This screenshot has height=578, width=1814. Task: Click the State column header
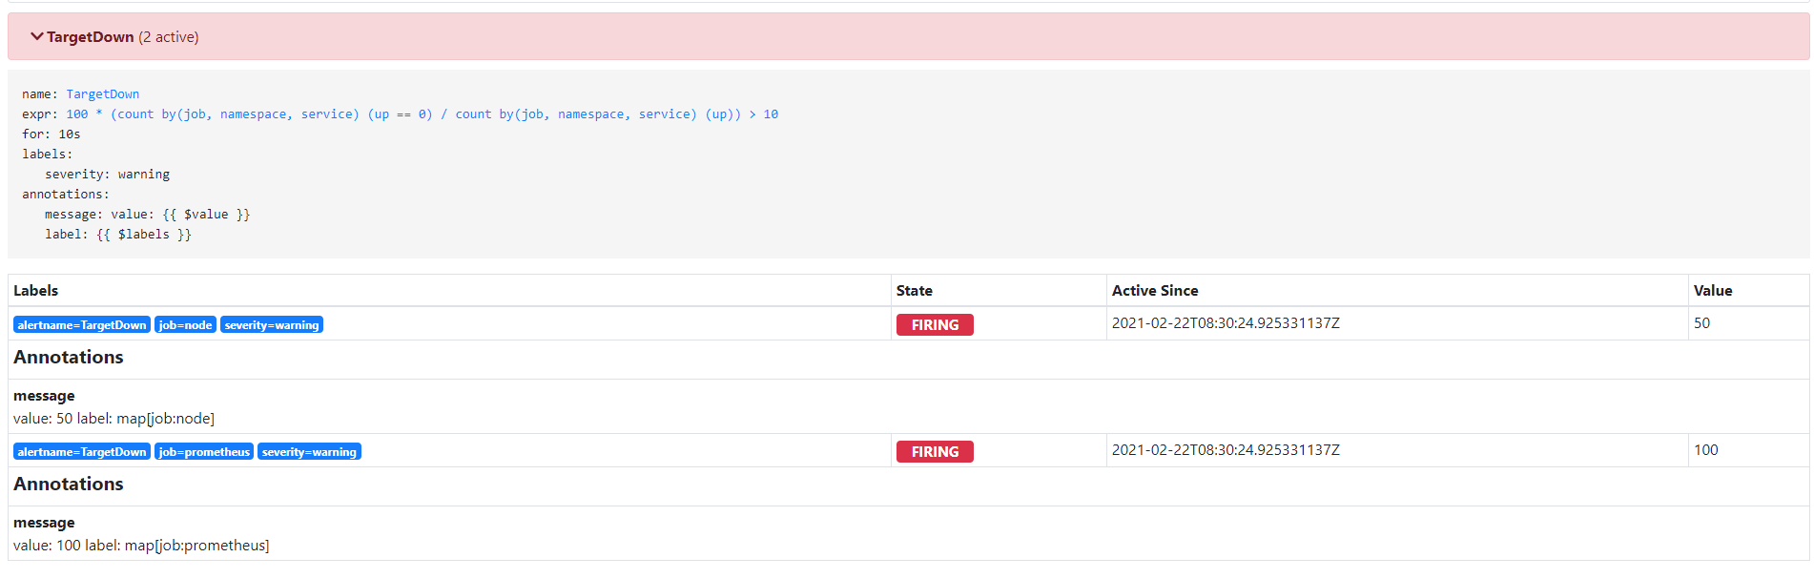coord(914,291)
